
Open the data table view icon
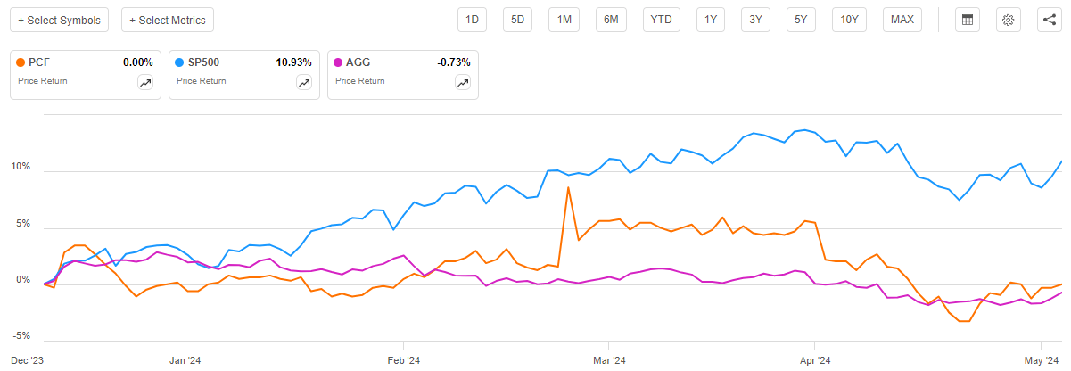pos(965,20)
